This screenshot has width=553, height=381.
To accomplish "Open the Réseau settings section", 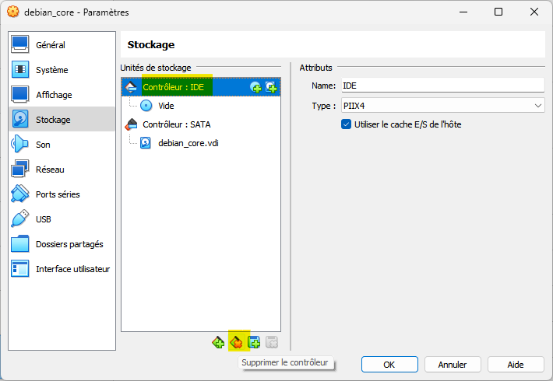I will pyautogui.click(x=62, y=170).
